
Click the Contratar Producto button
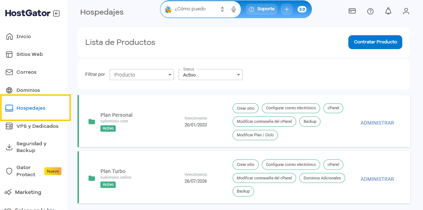(x=375, y=42)
